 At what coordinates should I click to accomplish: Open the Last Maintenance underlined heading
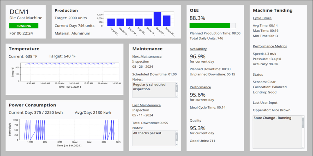pyautogui.click(x=146, y=105)
